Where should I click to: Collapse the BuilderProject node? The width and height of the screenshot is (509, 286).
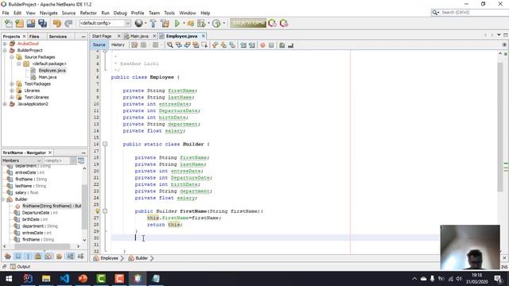[x=5, y=50]
